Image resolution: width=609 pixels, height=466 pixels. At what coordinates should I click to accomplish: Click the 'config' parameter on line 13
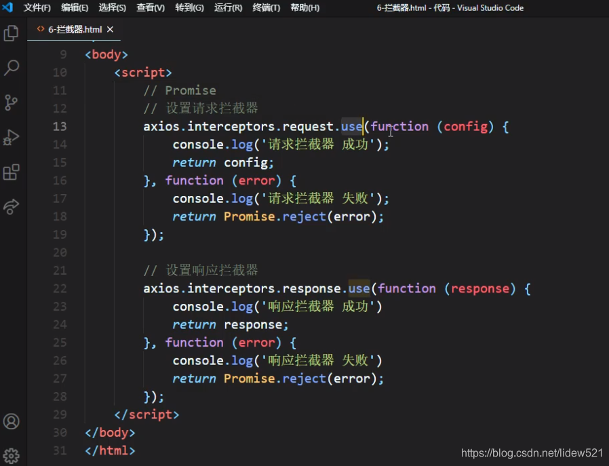tap(466, 127)
